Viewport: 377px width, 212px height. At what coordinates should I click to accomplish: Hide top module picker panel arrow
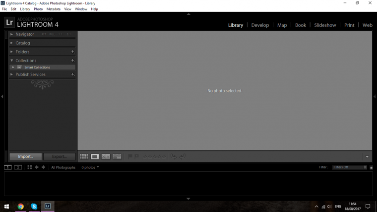pyautogui.click(x=188, y=14)
